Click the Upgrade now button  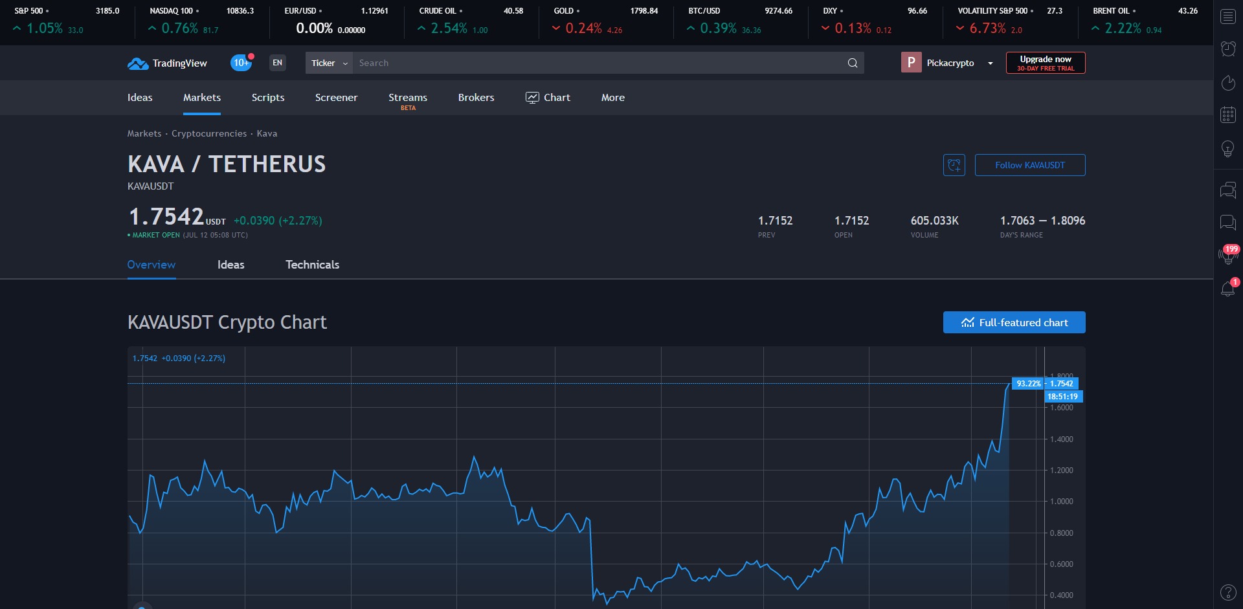tap(1046, 63)
